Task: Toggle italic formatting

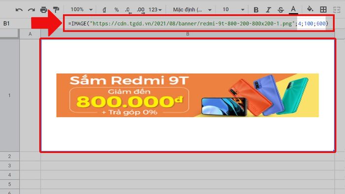Action: point(268,10)
